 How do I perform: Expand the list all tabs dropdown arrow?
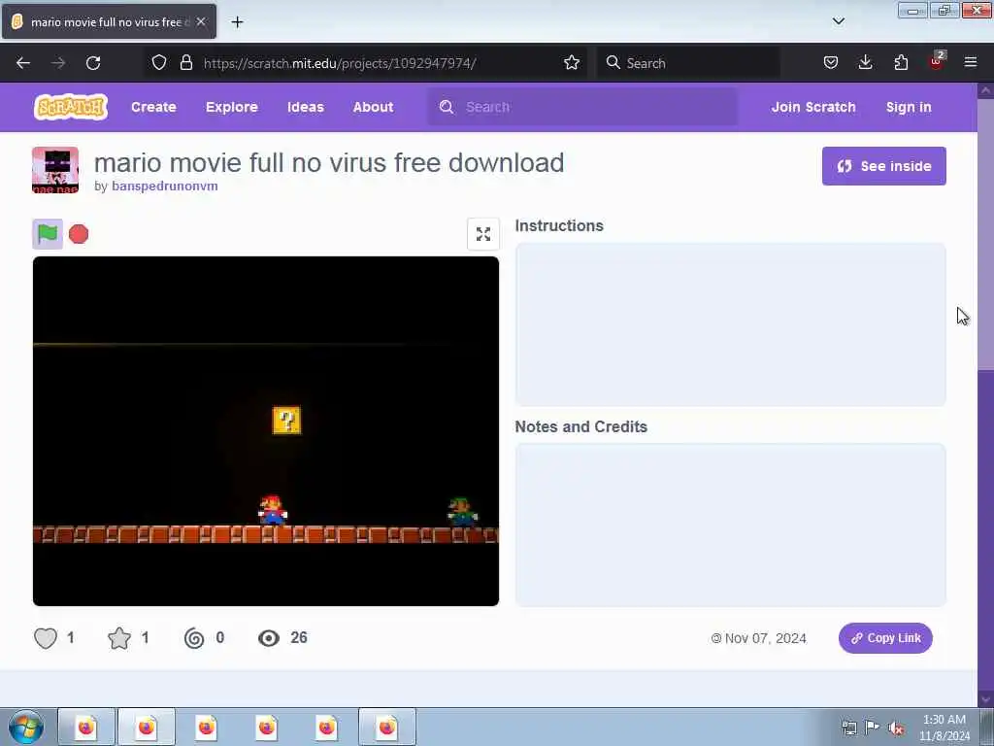click(838, 21)
